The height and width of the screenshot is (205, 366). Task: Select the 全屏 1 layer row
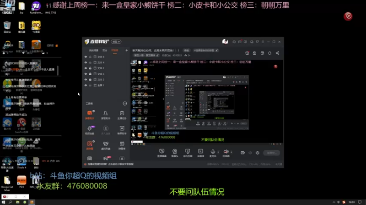106,85
